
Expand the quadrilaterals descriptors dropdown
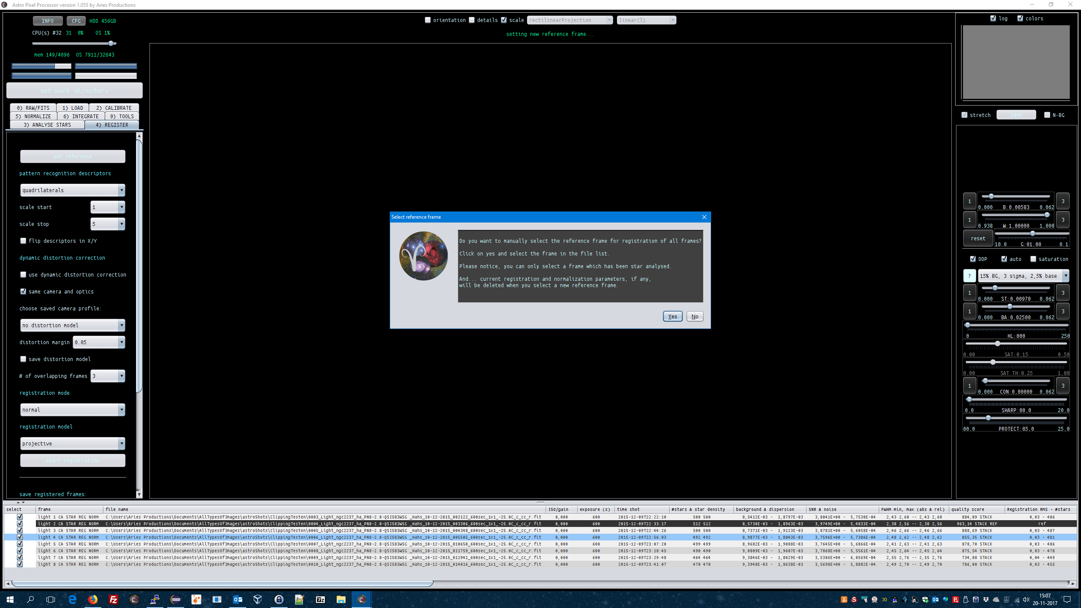pos(122,190)
